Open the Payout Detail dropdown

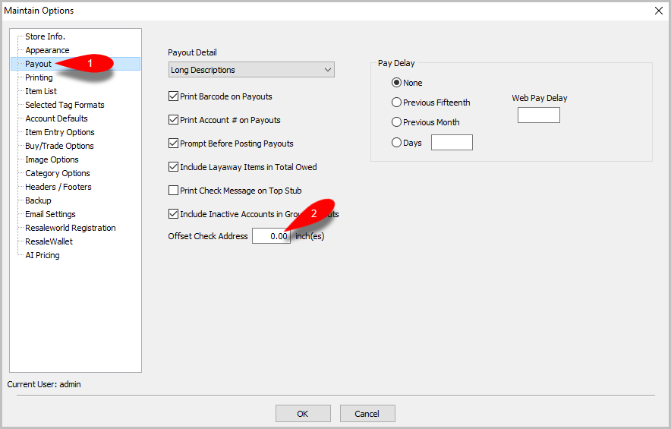pos(251,70)
